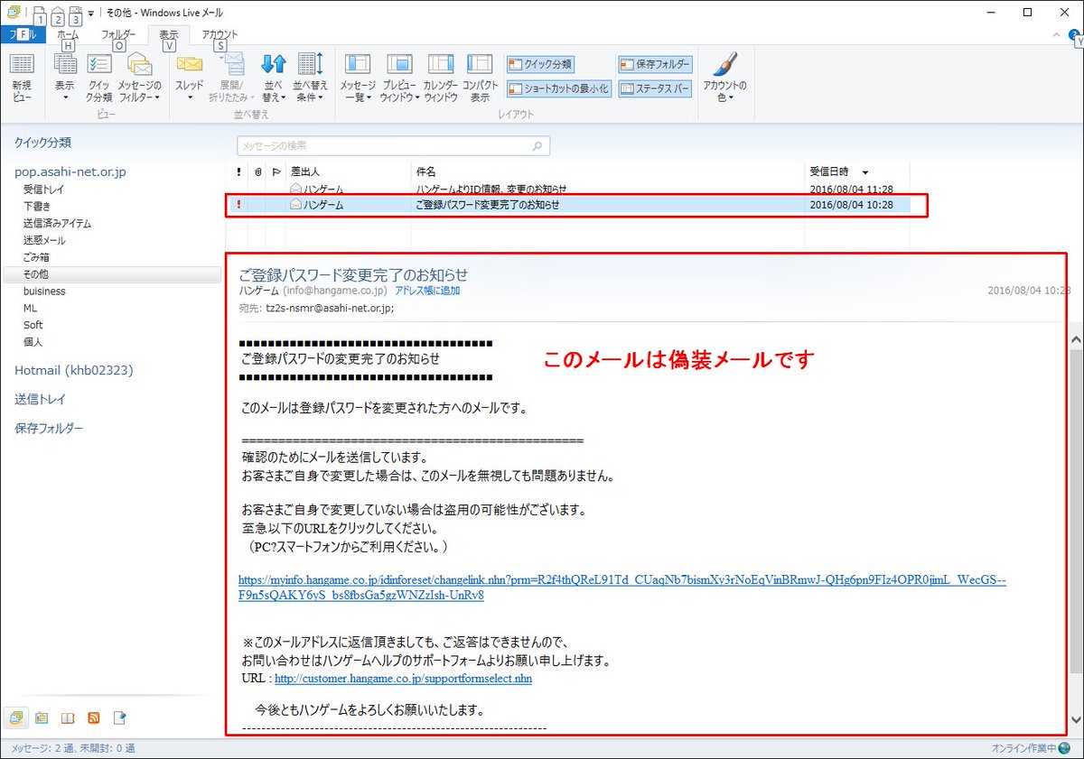Screen dimensions: 1084x759
Task: Open the buisiness folder
Action: (44, 292)
